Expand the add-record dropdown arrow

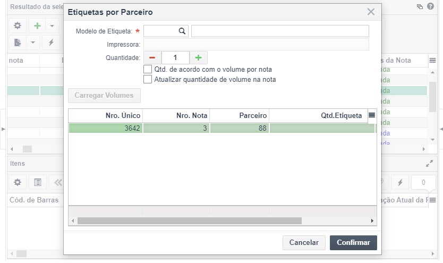[52, 26]
